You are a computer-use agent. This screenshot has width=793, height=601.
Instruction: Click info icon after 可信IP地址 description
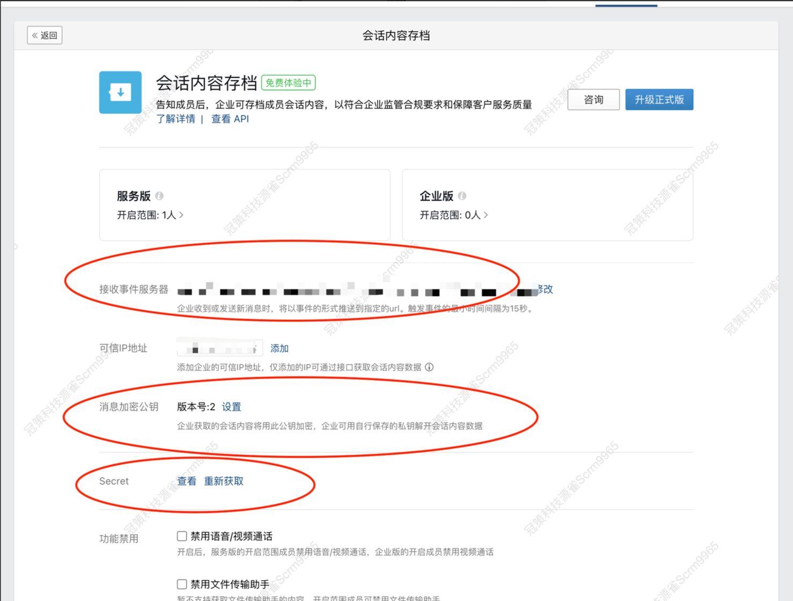click(429, 367)
